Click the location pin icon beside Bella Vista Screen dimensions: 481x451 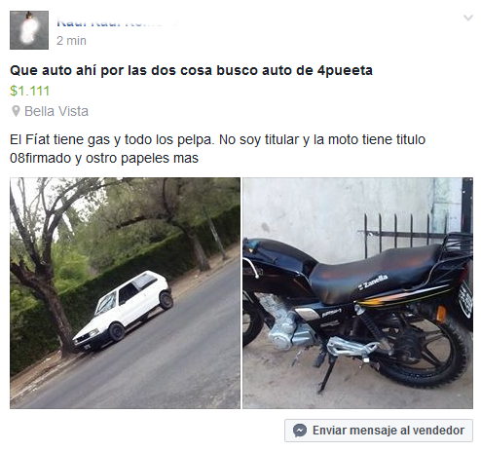pos(16,111)
